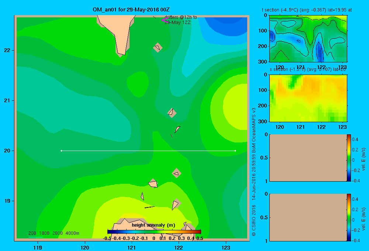
Task: Click the height anomaly colorbar
Action: tap(154, 232)
